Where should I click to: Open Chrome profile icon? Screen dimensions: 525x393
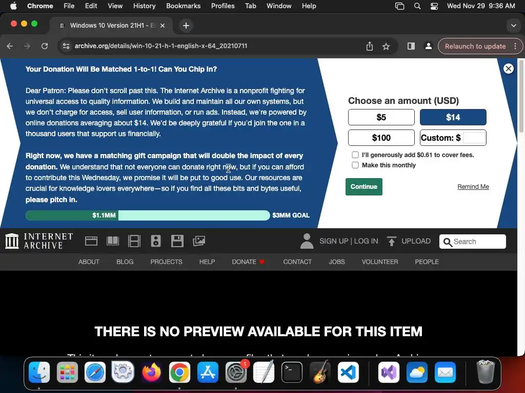point(428,46)
